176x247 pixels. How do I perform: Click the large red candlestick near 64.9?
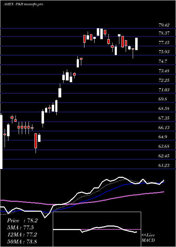36,141
